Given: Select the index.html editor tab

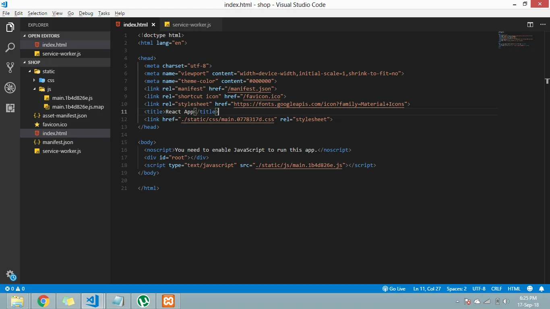Looking at the screenshot, I should [135, 25].
